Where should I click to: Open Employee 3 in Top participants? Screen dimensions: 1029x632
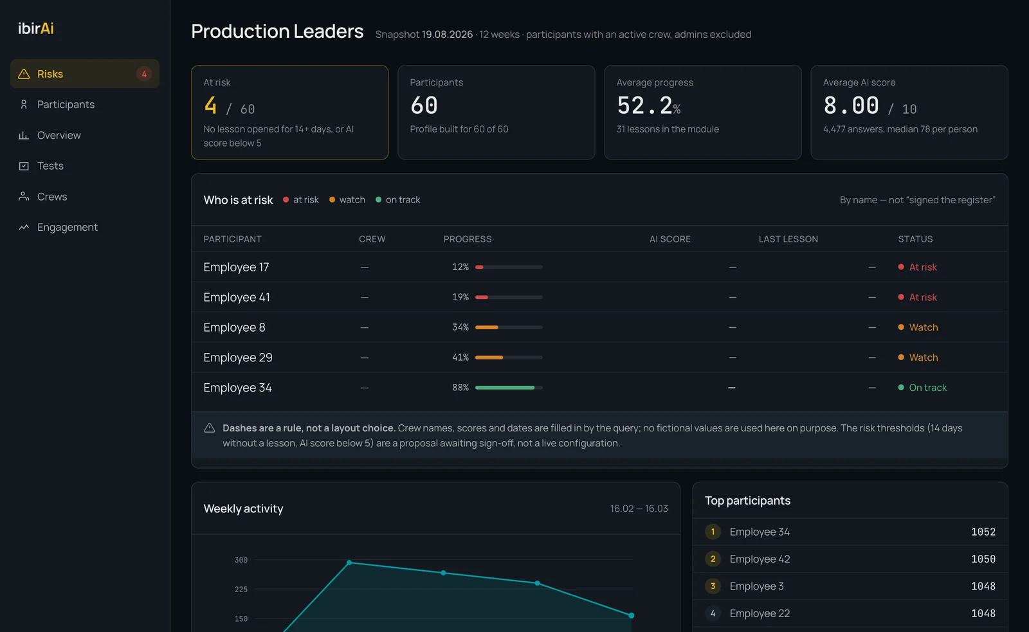click(x=757, y=586)
